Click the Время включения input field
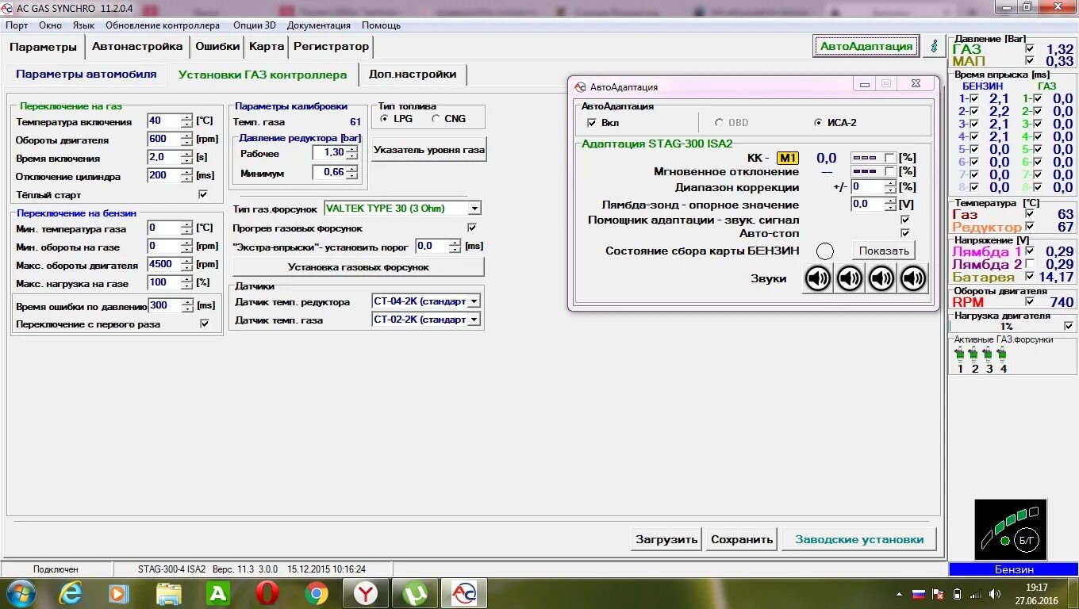The image size is (1079, 609). click(x=163, y=157)
